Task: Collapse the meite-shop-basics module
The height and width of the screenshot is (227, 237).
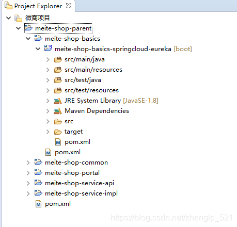Action: tap(28, 39)
